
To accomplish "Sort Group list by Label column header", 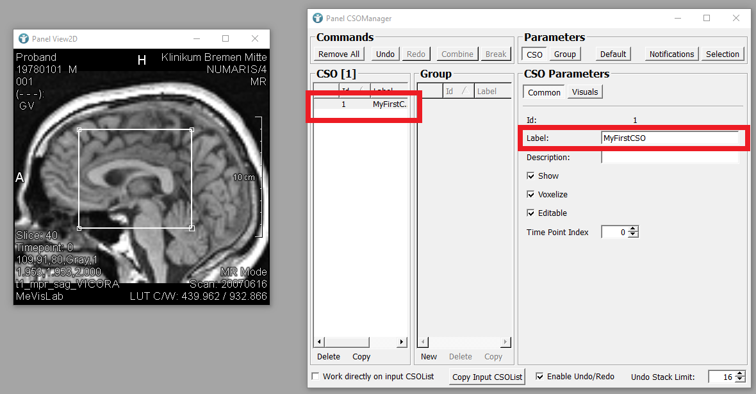I will tap(493, 92).
